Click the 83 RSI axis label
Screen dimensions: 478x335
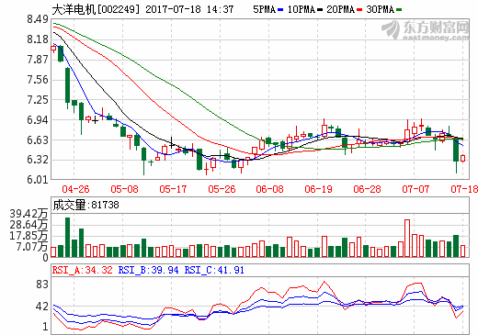(42, 285)
